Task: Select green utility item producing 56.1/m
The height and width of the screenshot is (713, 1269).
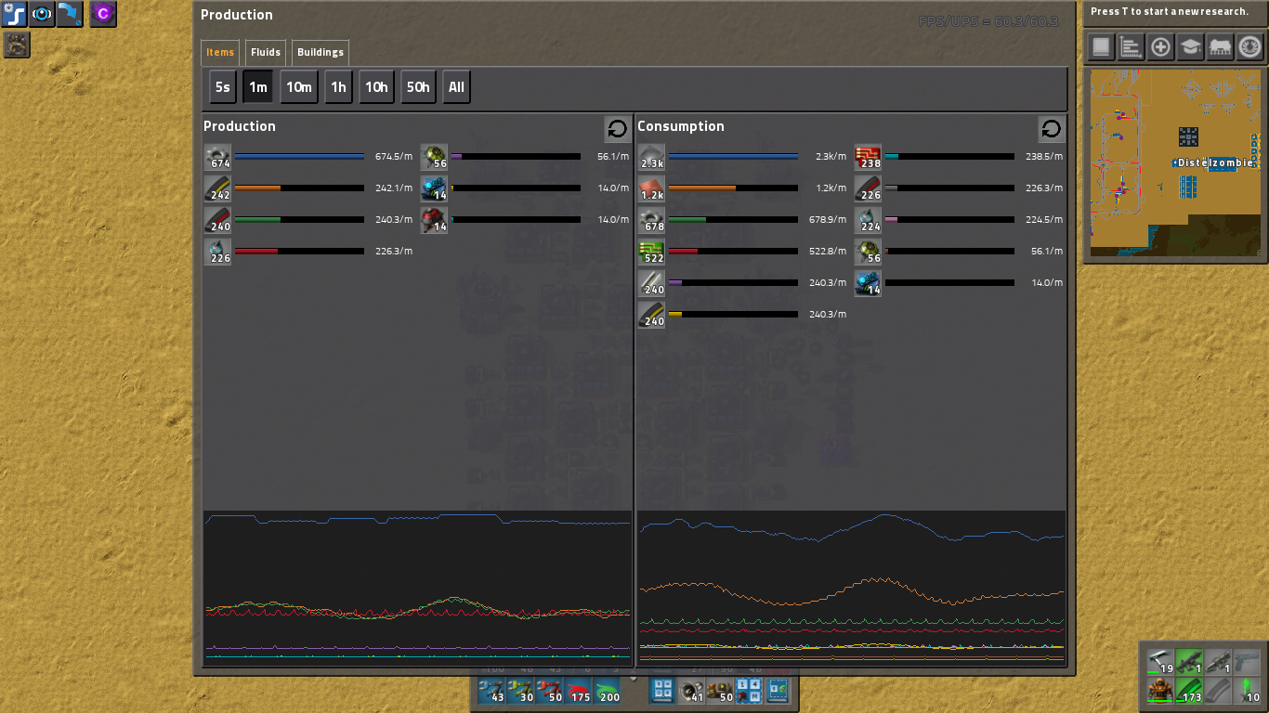Action: click(435, 157)
